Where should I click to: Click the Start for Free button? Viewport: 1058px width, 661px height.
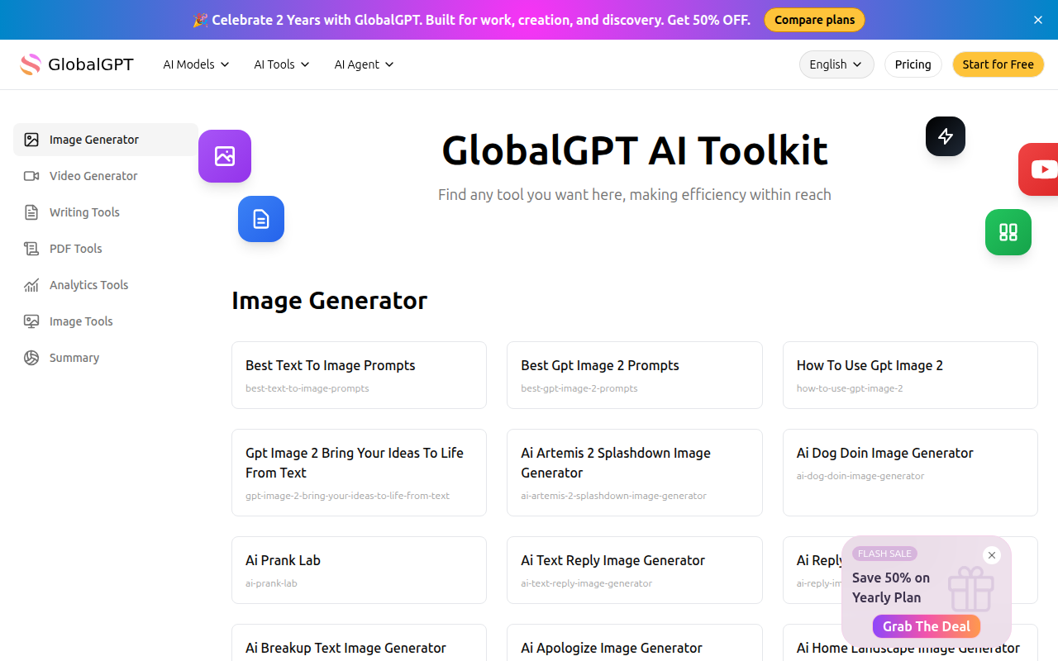coord(998,64)
